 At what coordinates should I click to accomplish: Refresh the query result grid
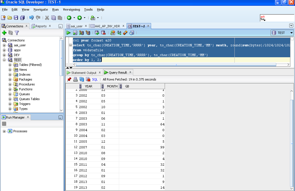tap(82, 79)
